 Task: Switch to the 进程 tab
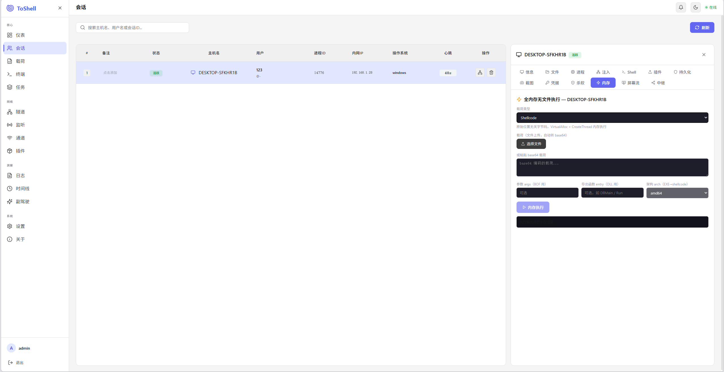(x=578, y=72)
